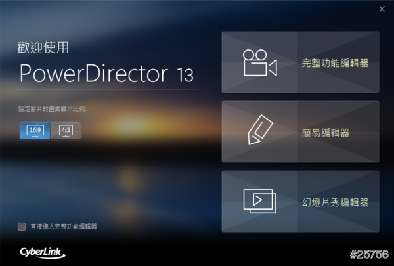
Task: Launch the 簡易編輯器 easy editor
Action: click(300, 132)
